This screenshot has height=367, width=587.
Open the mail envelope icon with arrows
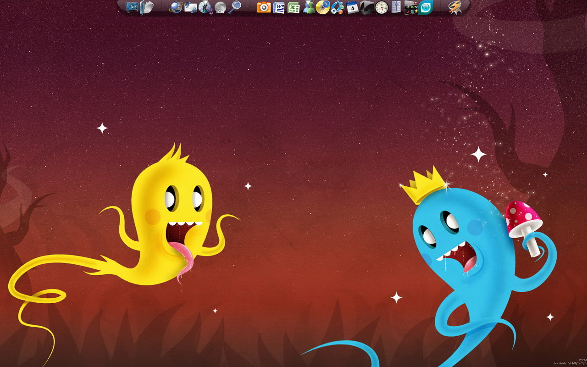[191, 7]
